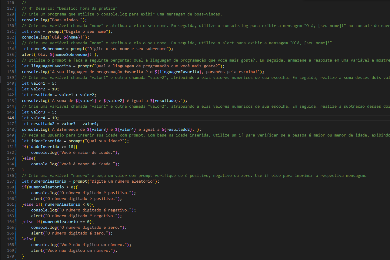Click the statement "let valor3 = 5;"
The image size is (390, 260).
(x=39, y=112)
